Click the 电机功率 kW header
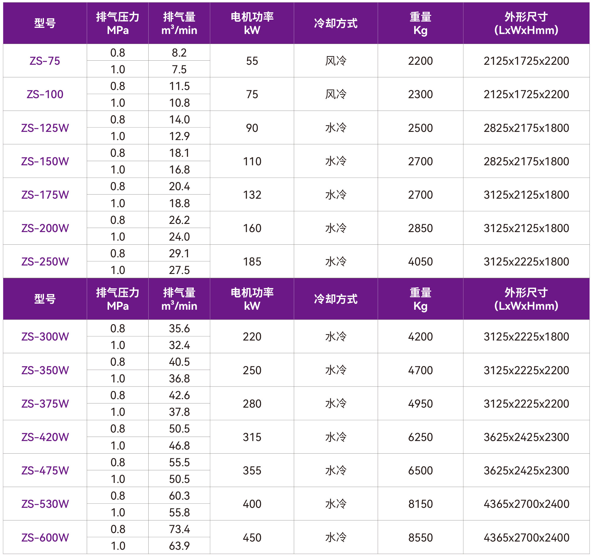 pos(252,22)
